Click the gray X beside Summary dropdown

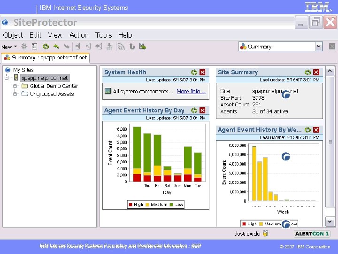pyautogui.click(x=332, y=47)
